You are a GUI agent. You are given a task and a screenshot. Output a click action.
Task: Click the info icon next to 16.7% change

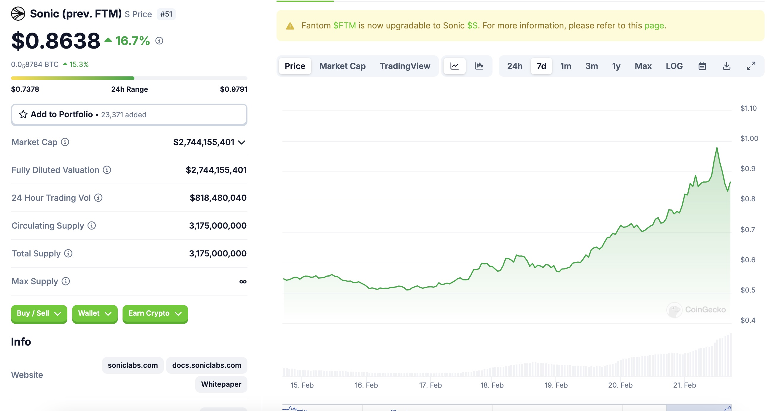coord(159,41)
